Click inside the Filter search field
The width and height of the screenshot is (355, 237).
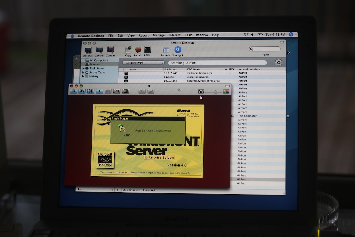[x=265, y=49]
